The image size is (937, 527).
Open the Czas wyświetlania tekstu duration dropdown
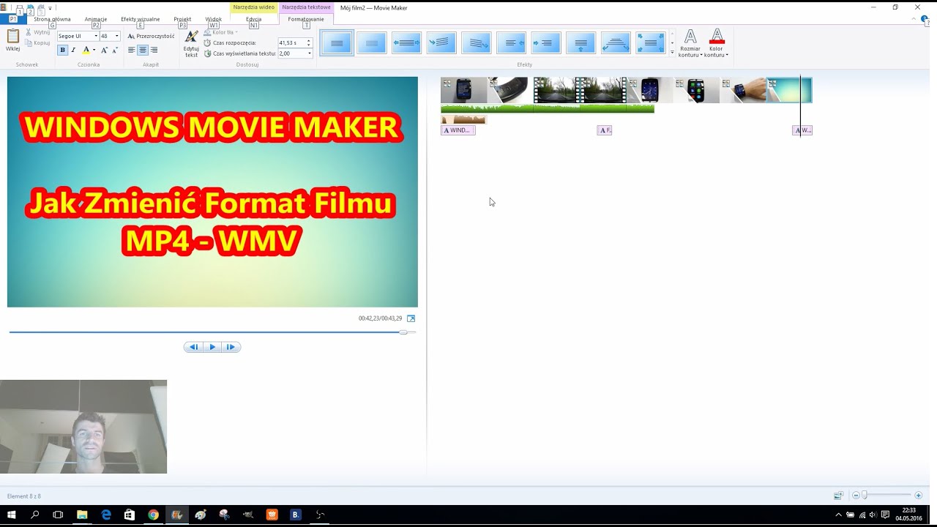(x=309, y=53)
